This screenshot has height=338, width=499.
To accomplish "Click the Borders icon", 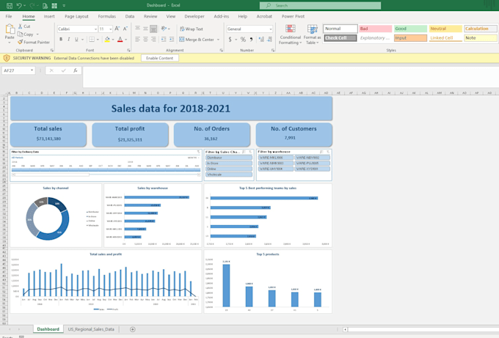I will (92, 39).
